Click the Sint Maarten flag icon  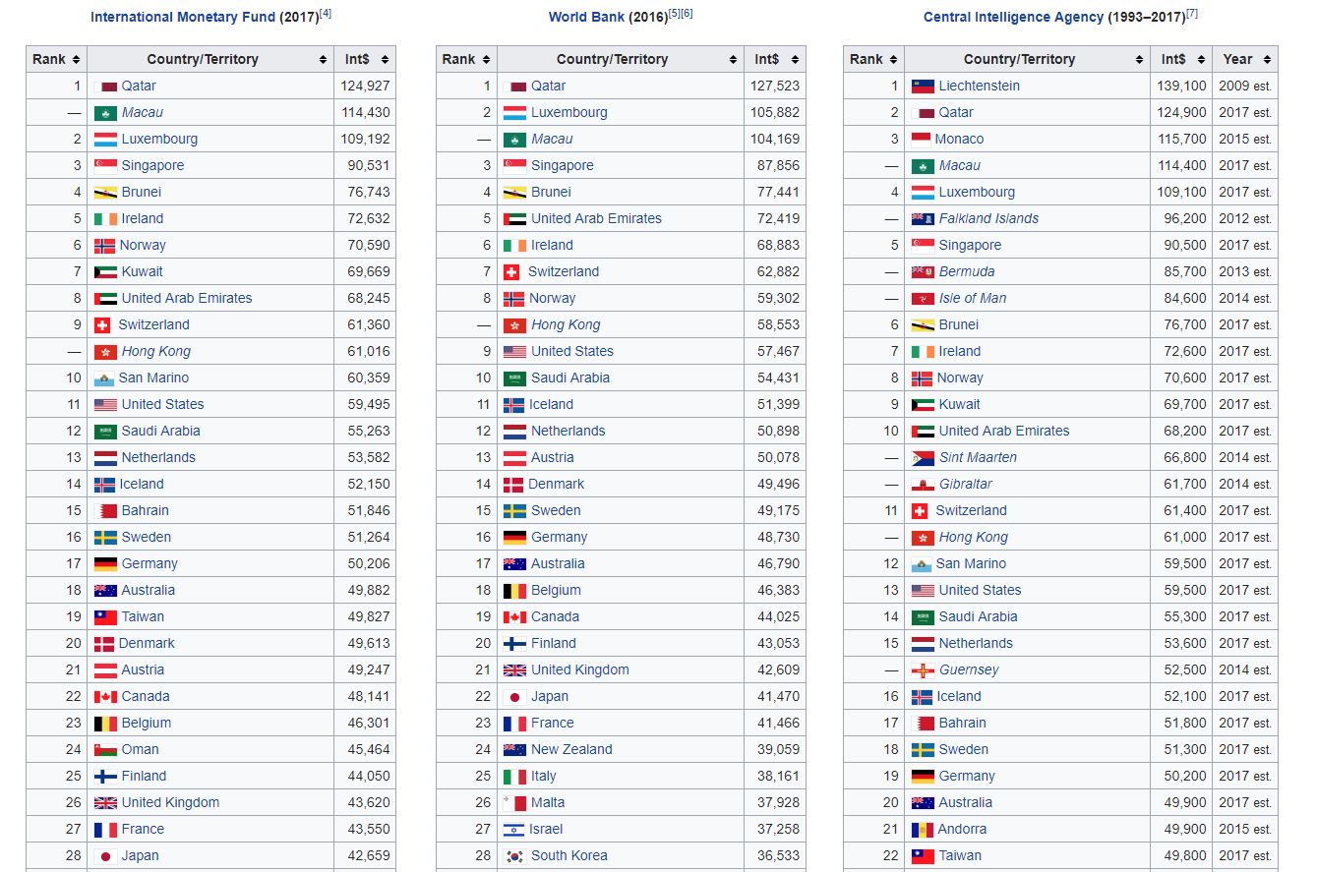click(923, 458)
